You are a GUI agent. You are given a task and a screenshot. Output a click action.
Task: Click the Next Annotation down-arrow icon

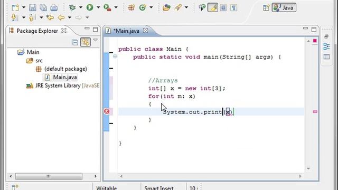click(14, 17)
